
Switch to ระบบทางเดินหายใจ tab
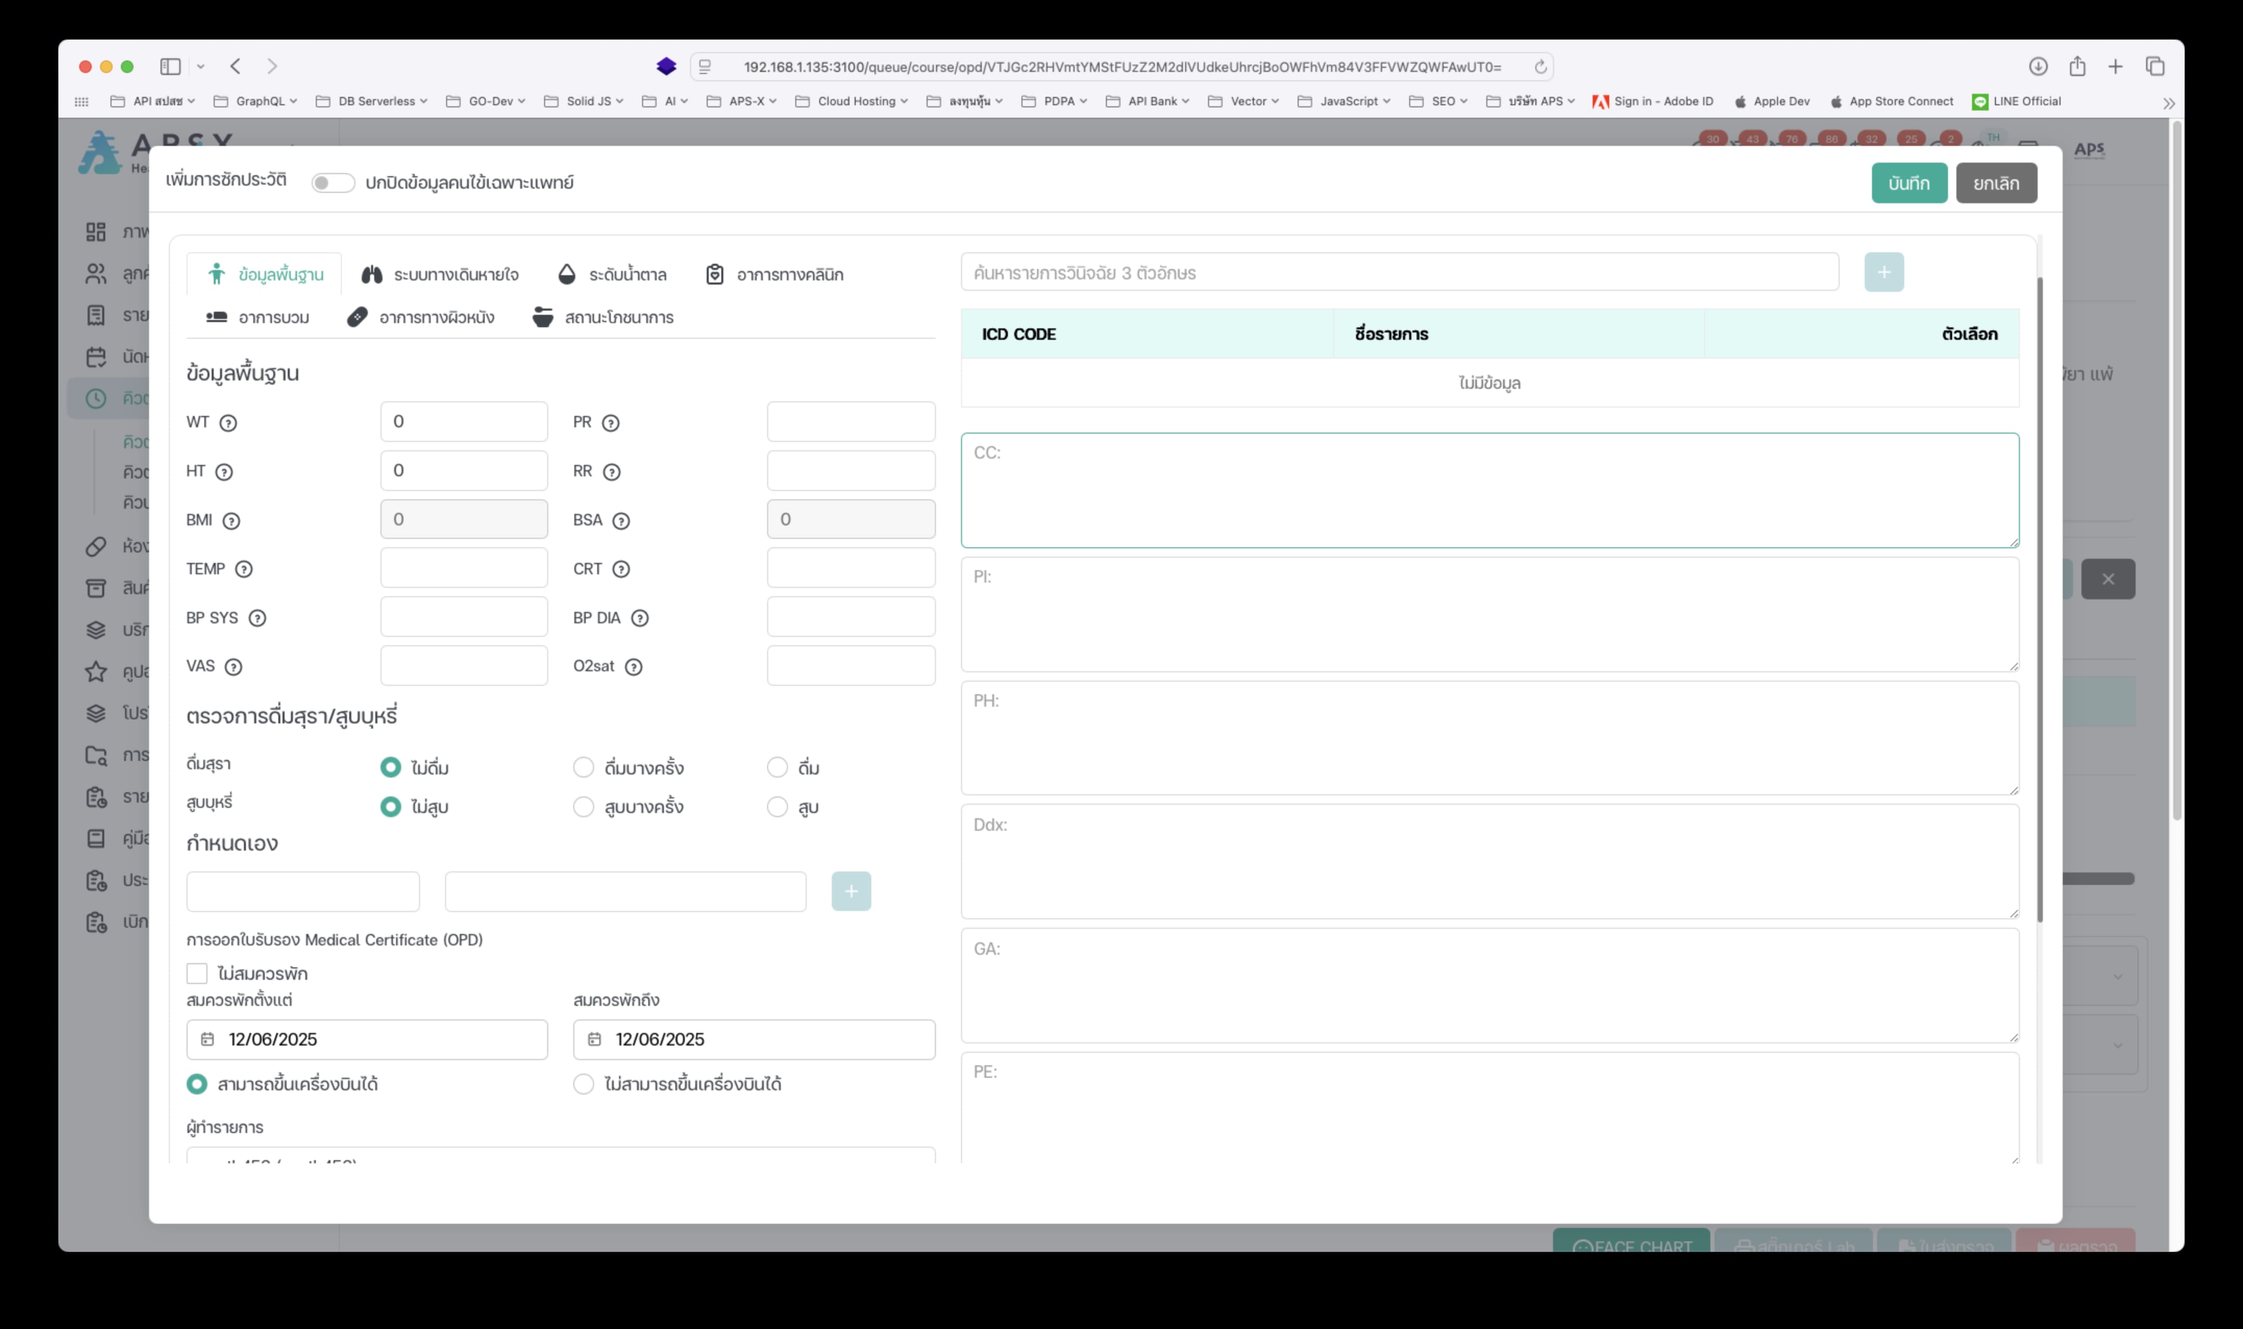tap(440, 274)
